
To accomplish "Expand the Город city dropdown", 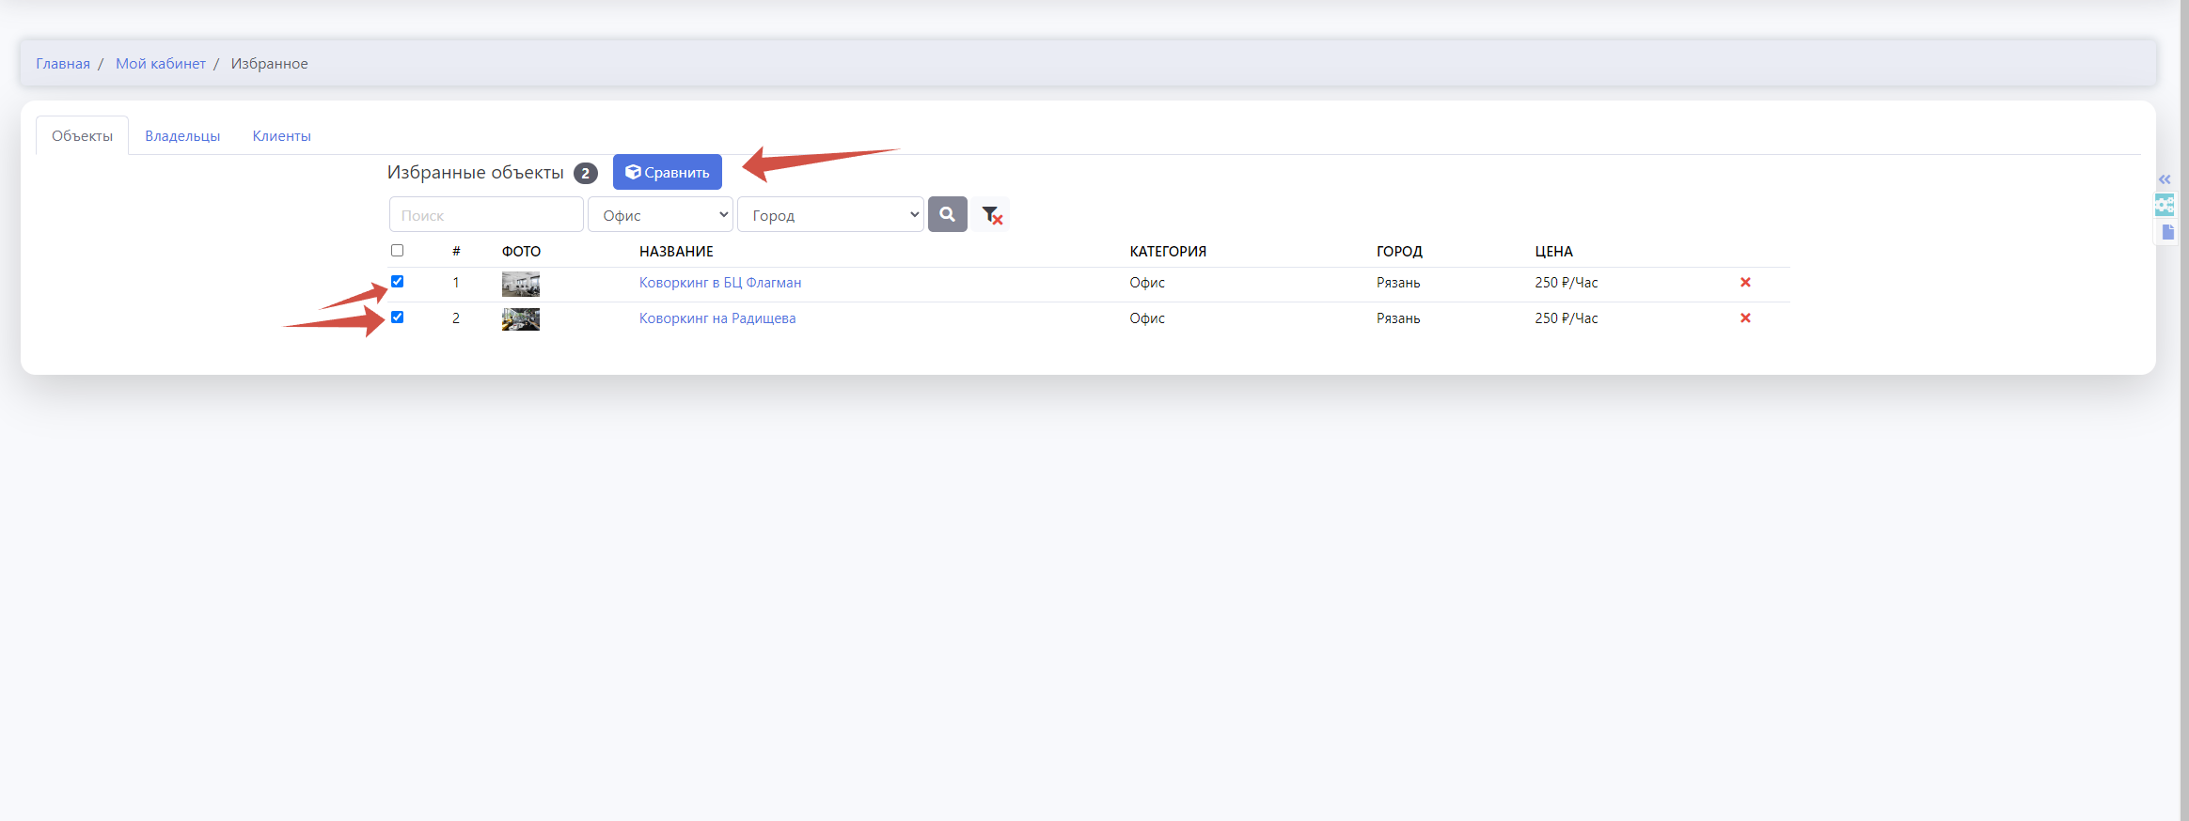I will point(830,215).
